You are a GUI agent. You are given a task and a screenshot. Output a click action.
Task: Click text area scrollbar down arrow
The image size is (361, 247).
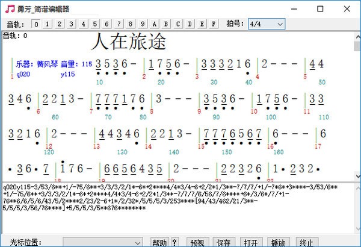[x=357, y=229]
